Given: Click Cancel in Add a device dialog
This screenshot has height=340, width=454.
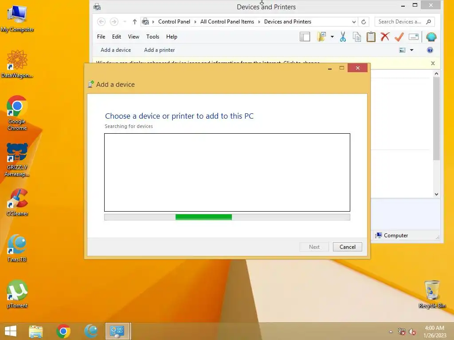Looking at the screenshot, I should click(348, 247).
